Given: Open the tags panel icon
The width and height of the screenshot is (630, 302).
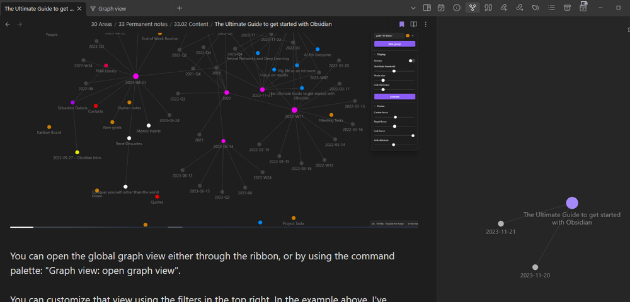Looking at the screenshot, I should pos(535,8).
